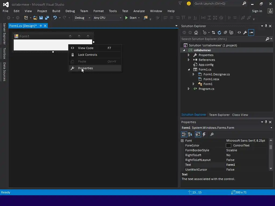Select App.config in Solution Explorer

click(206, 65)
